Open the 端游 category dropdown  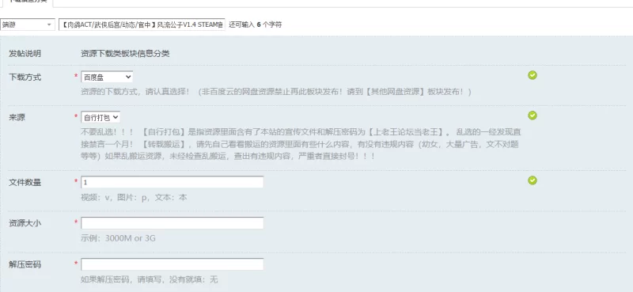click(28, 25)
